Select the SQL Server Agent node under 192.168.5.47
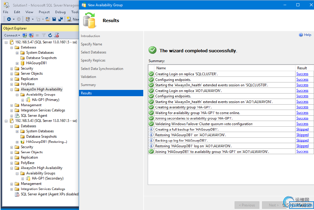The width and height of the screenshot is (314, 210). [34, 116]
